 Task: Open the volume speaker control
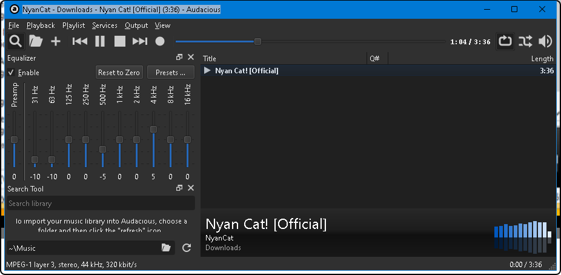click(x=545, y=41)
